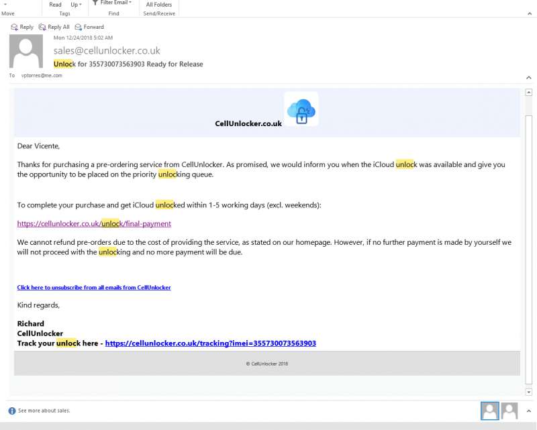537x430 pixels.
Task: Open the Filter Email dropdown
Action: tap(129, 3)
